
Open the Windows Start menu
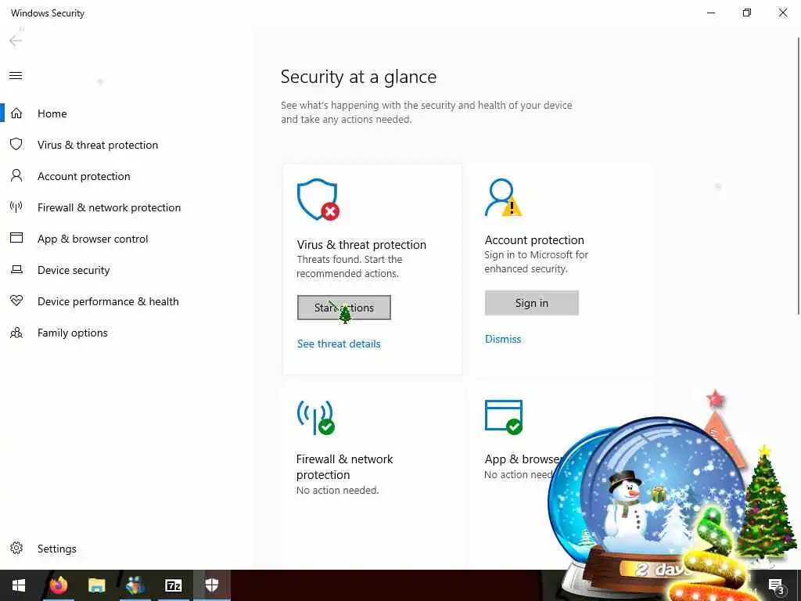[19, 585]
